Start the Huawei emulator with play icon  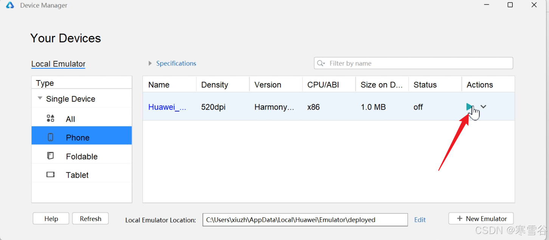pyautogui.click(x=469, y=107)
